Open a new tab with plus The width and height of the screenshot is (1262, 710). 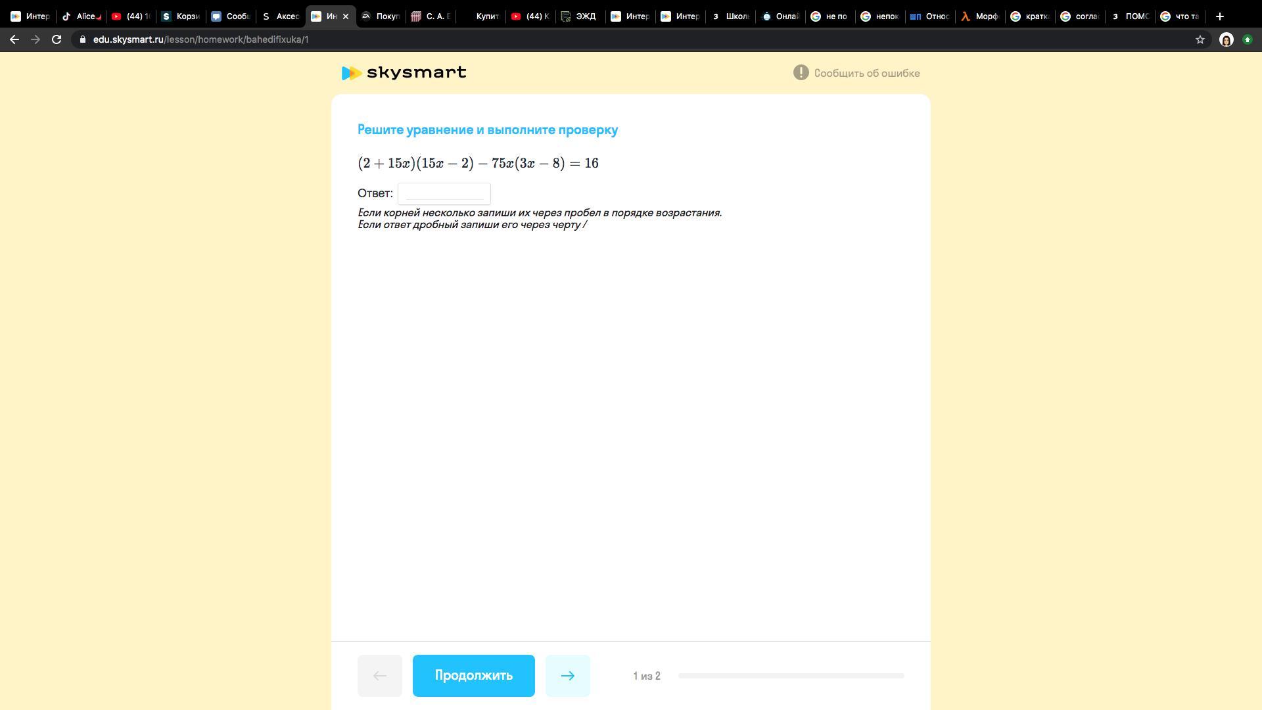click(x=1219, y=16)
